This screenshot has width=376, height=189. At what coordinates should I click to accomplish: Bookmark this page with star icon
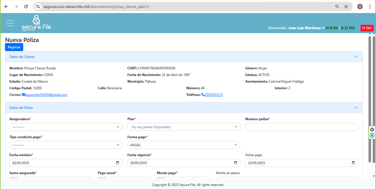point(346,7)
